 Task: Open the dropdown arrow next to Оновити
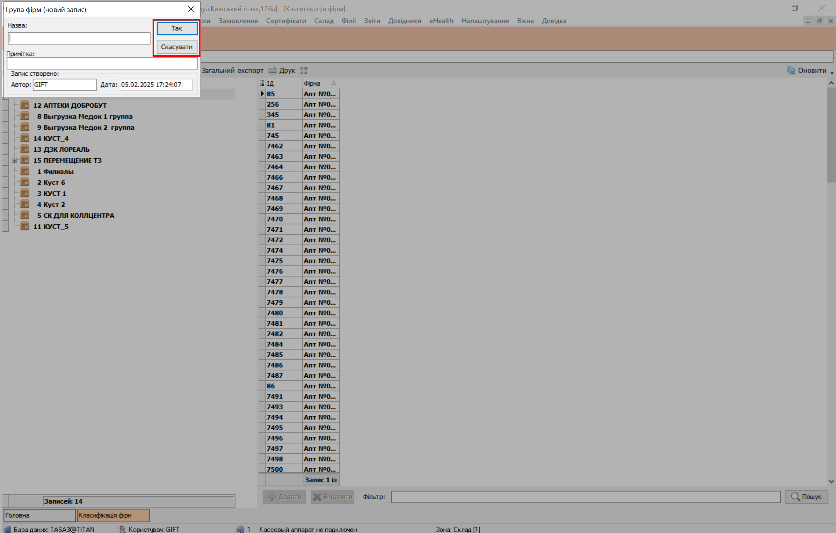pos(831,73)
